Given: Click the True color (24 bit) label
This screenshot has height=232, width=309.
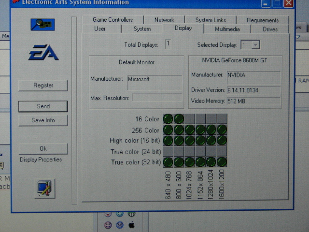Looking at the screenshot, I should point(136,152).
